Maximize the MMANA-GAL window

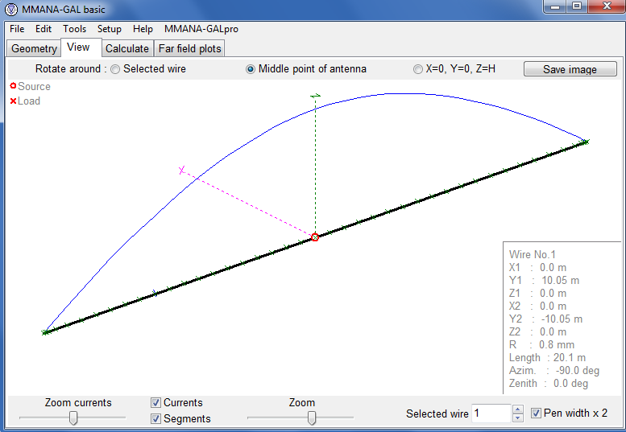pos(577,6)
